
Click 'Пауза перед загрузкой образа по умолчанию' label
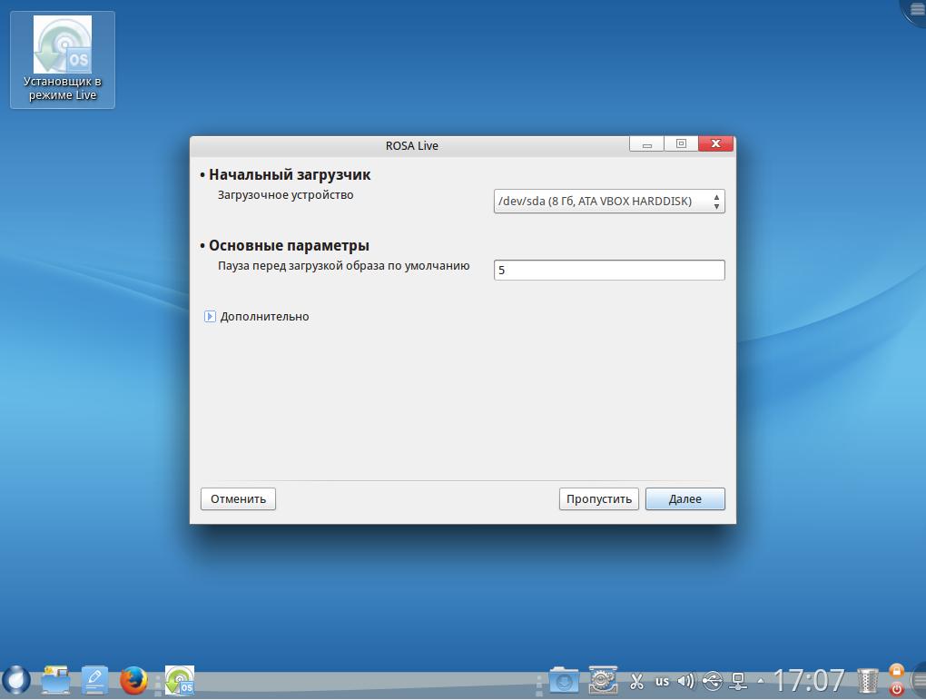(x=344, y=266)
